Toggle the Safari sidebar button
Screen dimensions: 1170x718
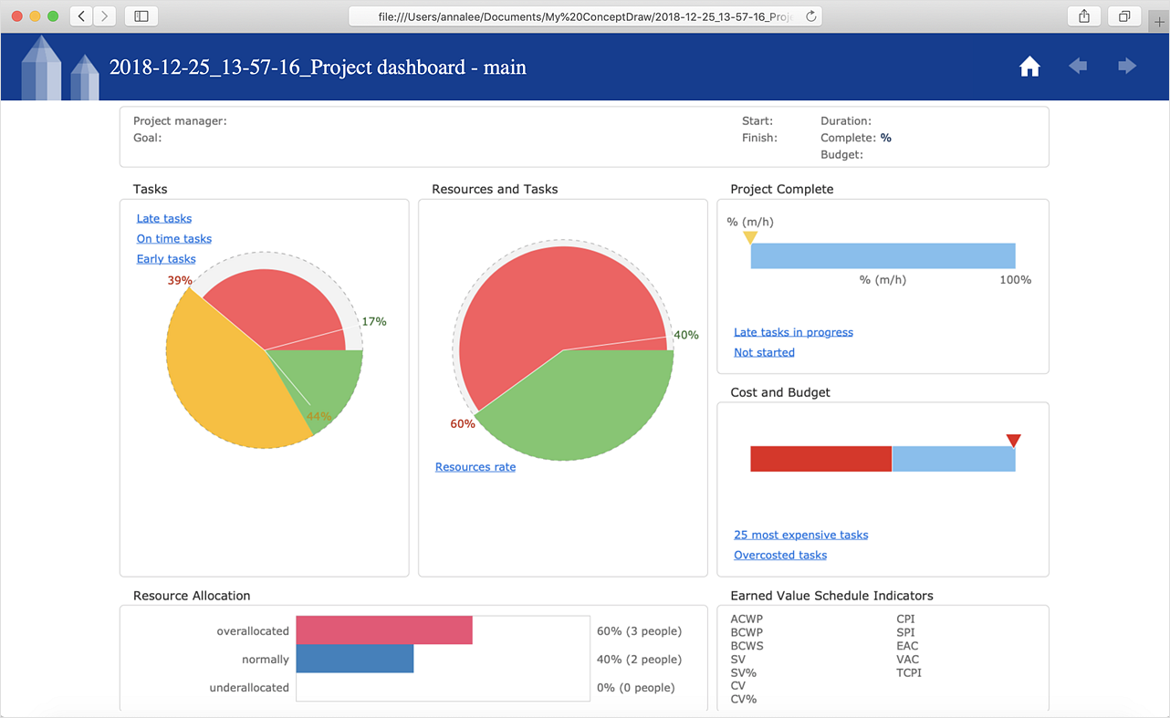[141, 16]
